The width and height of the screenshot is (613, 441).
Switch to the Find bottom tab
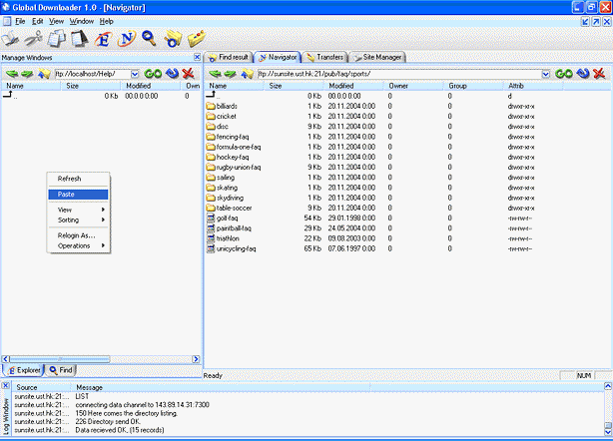61,370
